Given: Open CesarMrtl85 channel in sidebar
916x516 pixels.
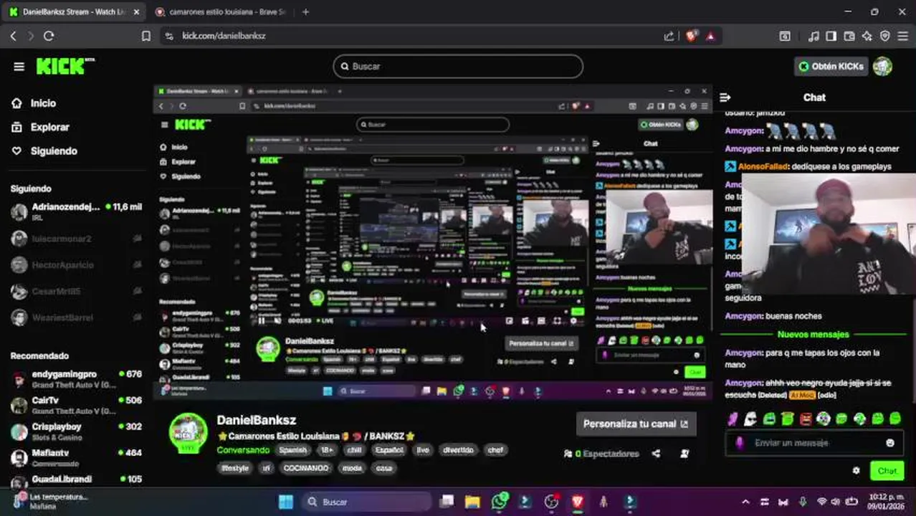Looking at the screenshot, I should tap(76, 292).
